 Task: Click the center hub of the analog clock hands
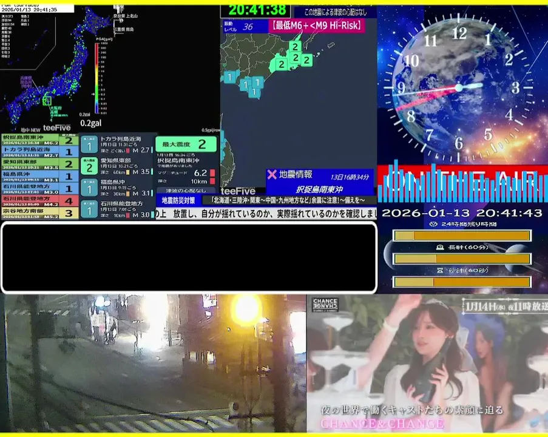459,87
